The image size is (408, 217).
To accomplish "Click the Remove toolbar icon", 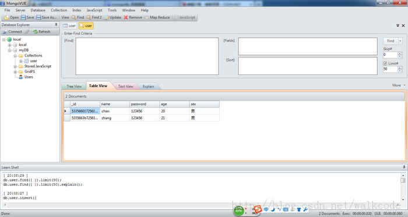I will click(x=126, y=17).
